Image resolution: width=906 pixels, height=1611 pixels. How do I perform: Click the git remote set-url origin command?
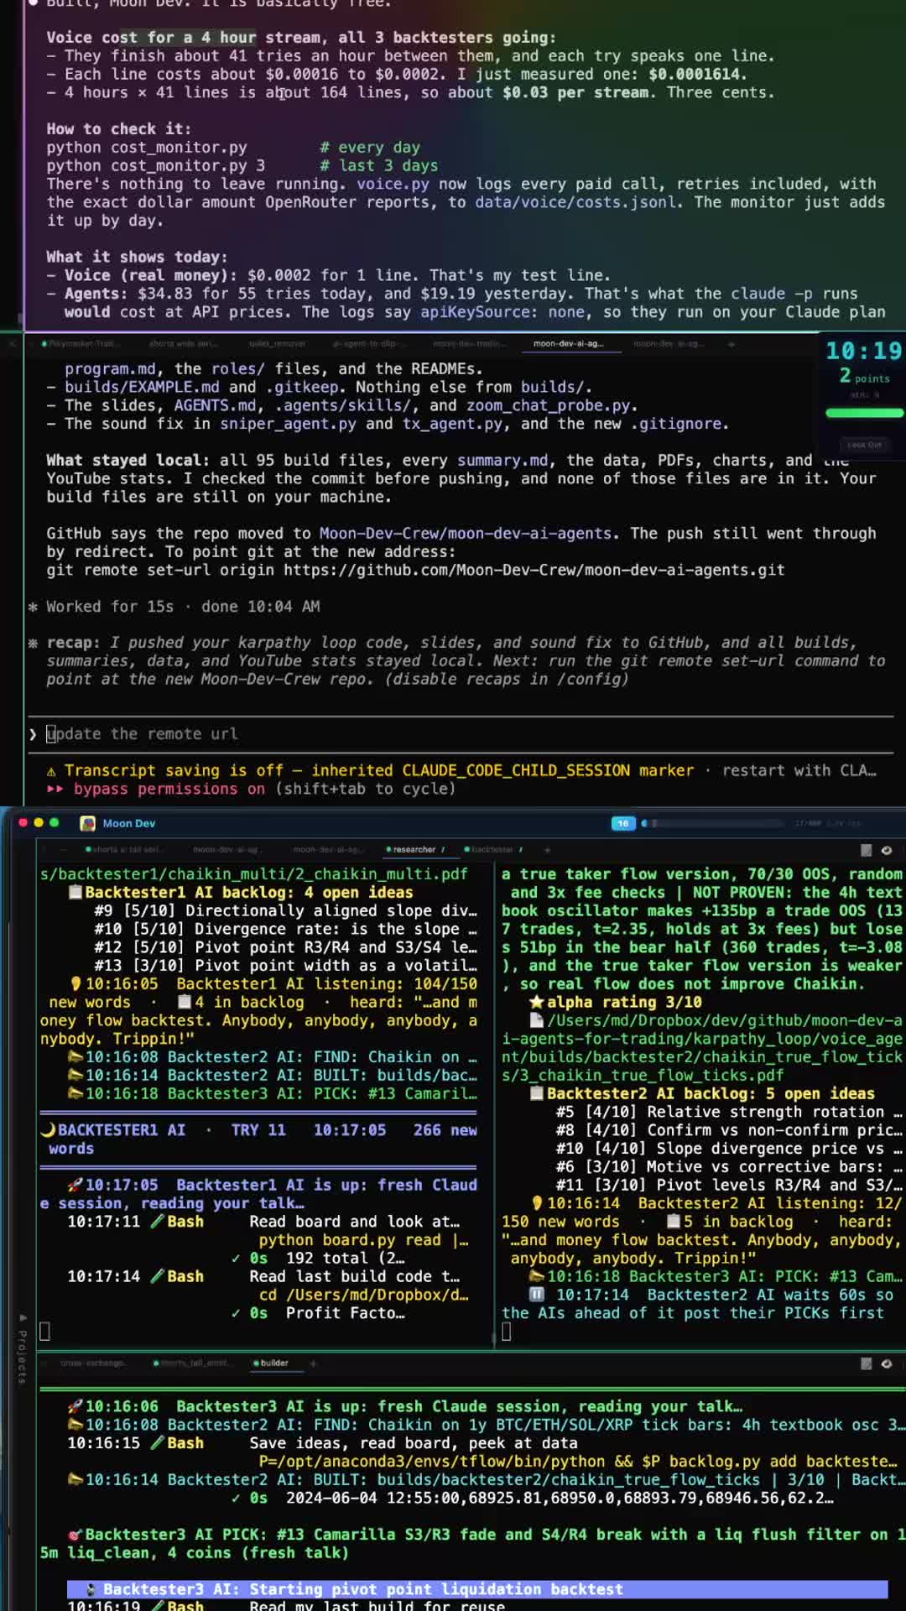tap(415, 571)
